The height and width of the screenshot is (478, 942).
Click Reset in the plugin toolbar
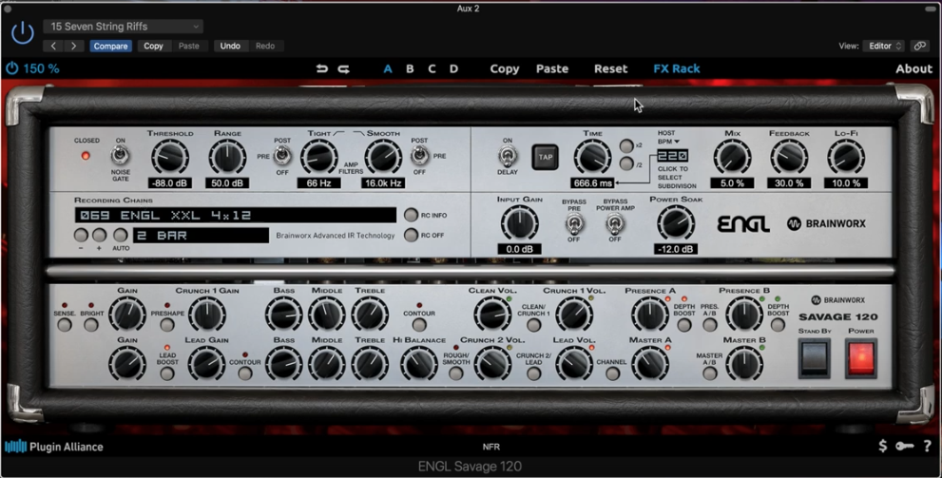coord(610,68)
